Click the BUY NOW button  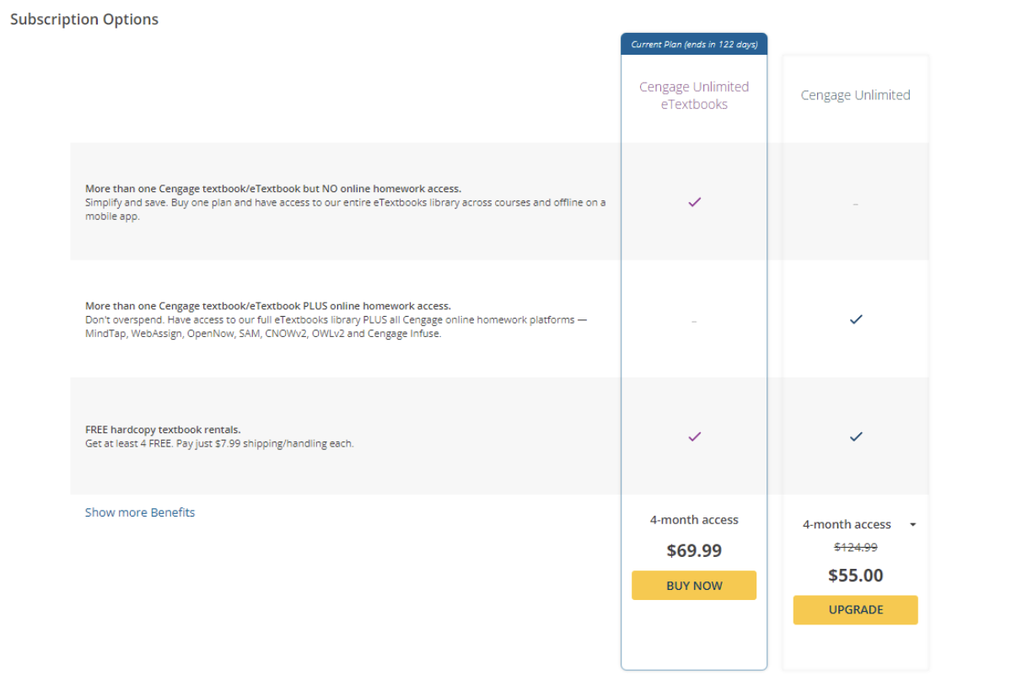tap(694, 586)
